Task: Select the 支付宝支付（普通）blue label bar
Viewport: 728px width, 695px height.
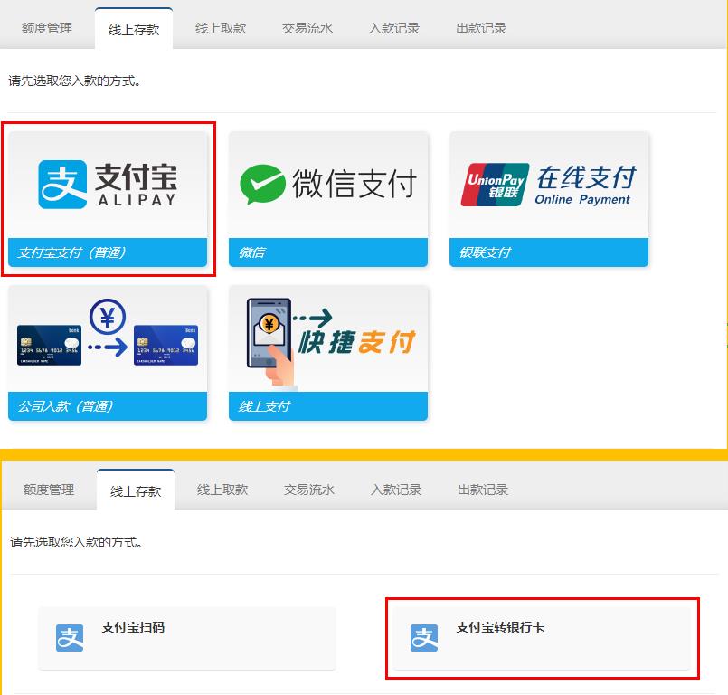Action: click(x=107, y=252)
